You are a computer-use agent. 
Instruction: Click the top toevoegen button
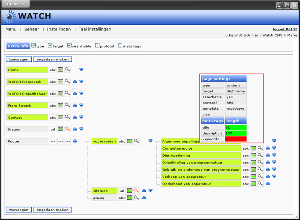[19, 59]
